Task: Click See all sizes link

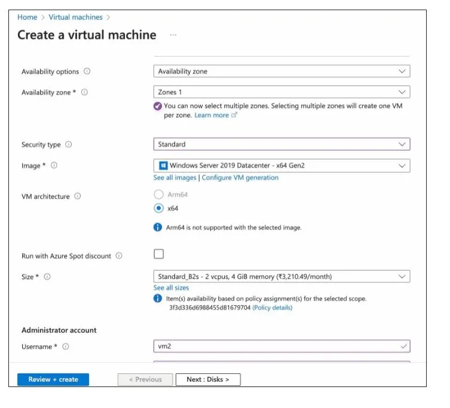Action: 171,288
